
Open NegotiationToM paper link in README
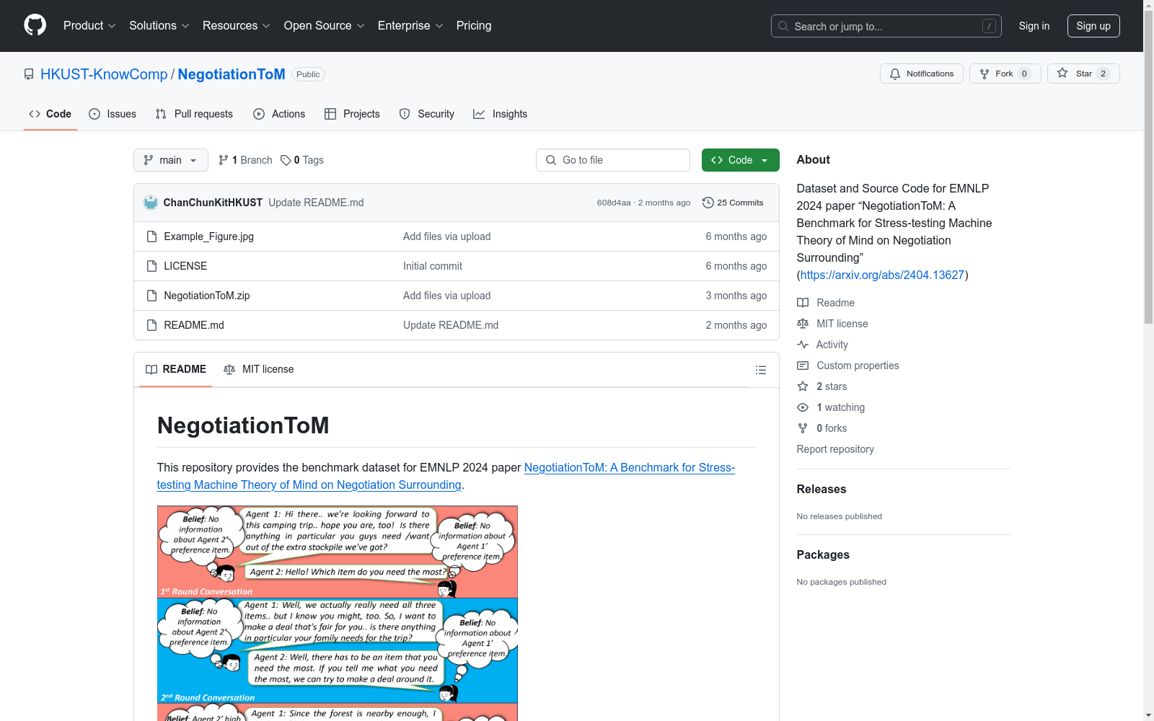446,477
